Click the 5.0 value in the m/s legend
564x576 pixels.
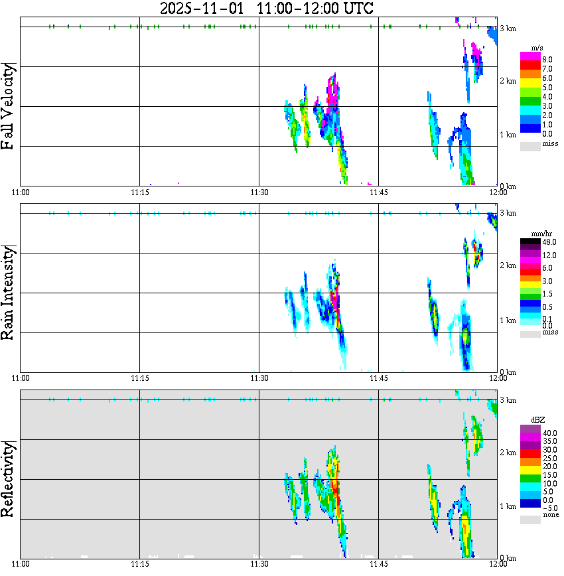pyautogui.click(x=547, y=88)
